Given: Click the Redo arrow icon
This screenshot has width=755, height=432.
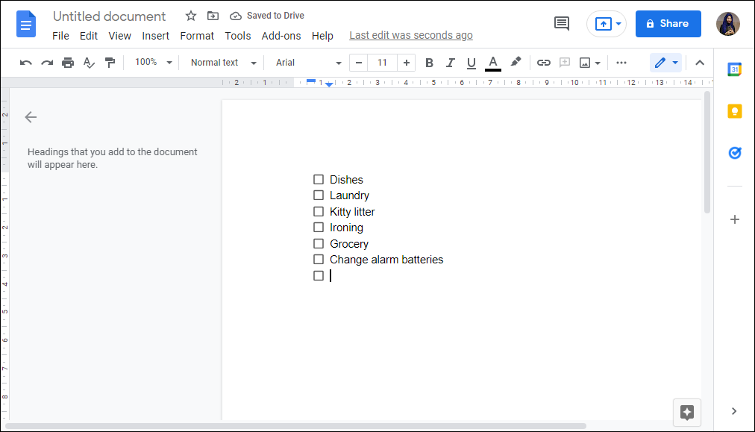Looking at the screenshot, I should point(47,63).
